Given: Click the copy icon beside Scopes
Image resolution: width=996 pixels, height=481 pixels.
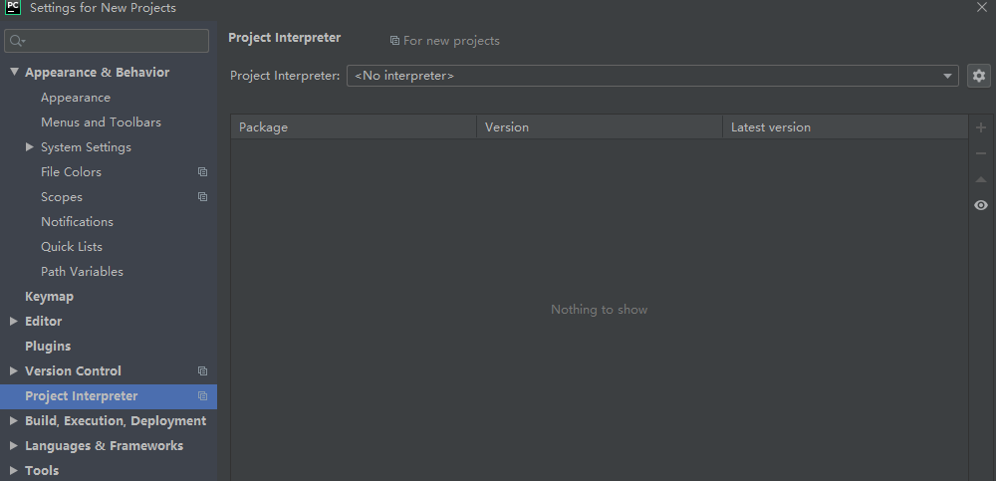Looking at the screenshot, I should coord(202,197).
